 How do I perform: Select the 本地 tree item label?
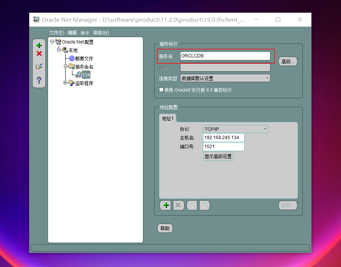[x=73, y=50]
